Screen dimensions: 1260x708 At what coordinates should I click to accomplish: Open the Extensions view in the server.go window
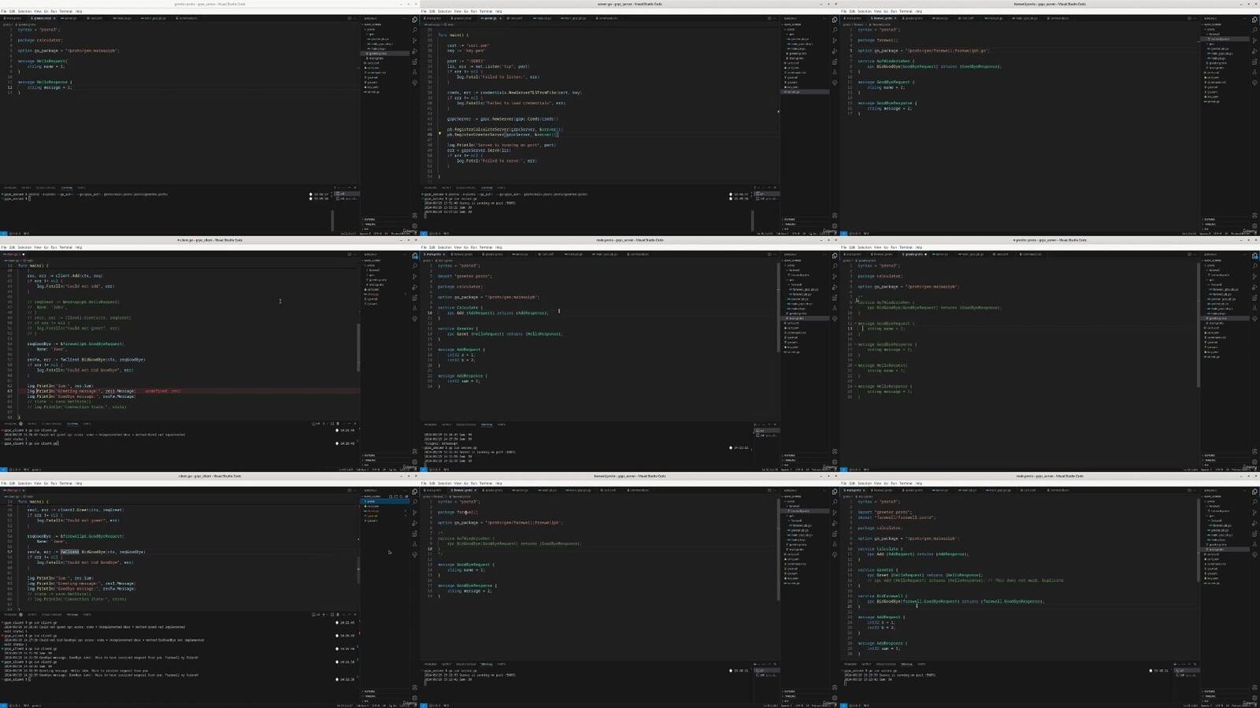tap(835, 61)
